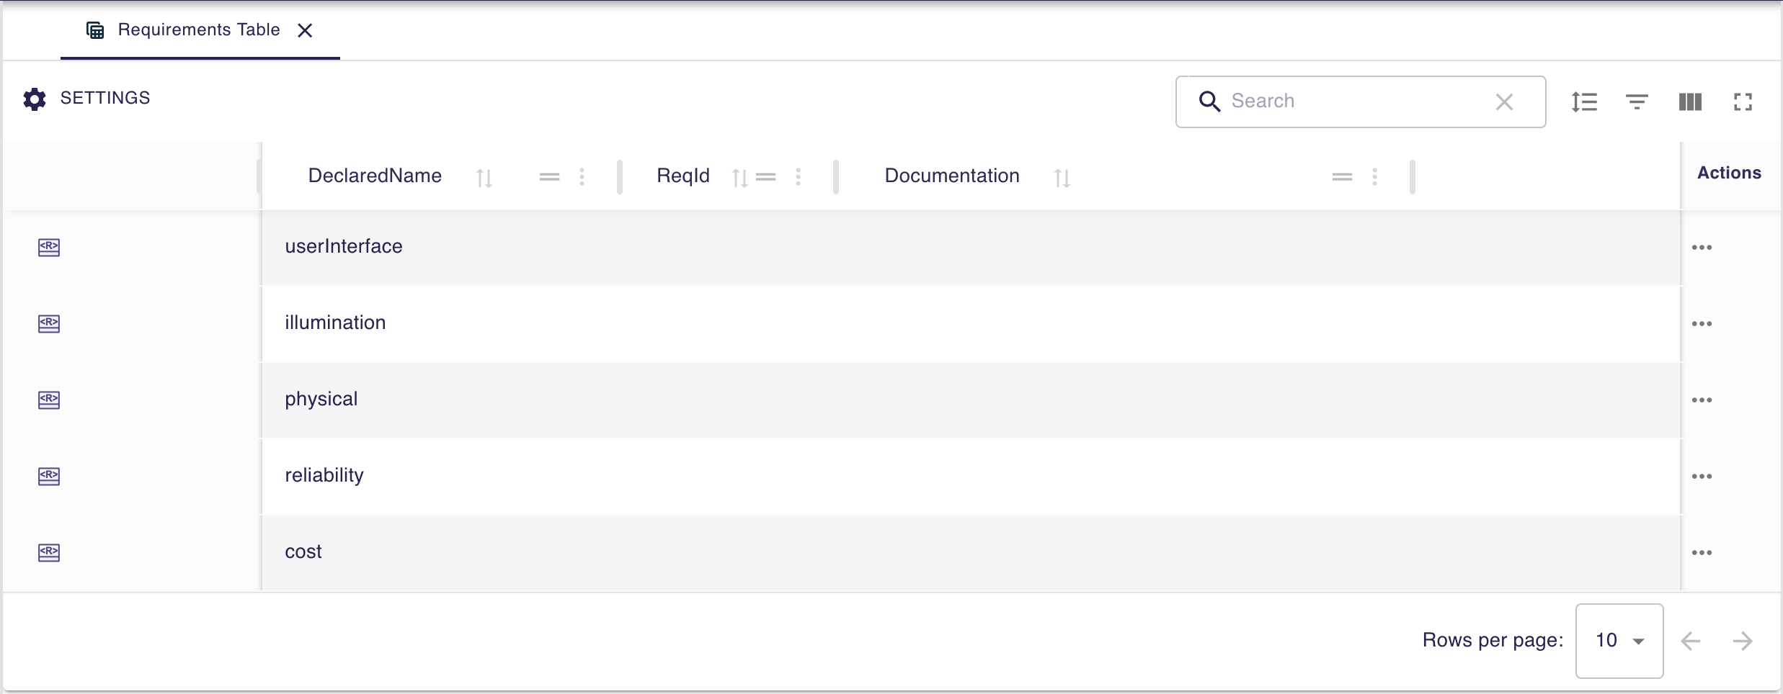Toggle sorting on the DeclaredName column

pyautogui.click(x=485, y=177)
